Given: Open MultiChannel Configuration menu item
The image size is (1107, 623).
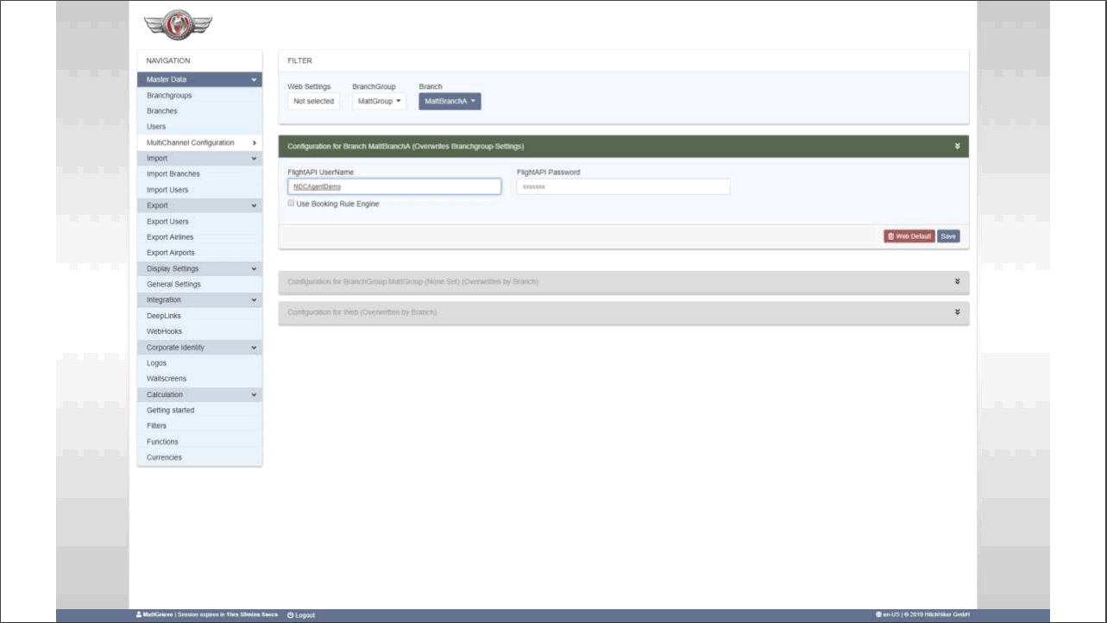Looking at the screenshot, I should click(x=190, y=142).
